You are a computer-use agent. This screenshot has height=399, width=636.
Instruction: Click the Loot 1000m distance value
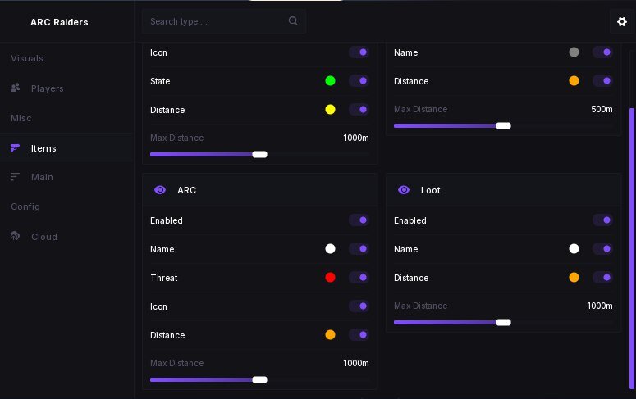[x=600, y=306]
